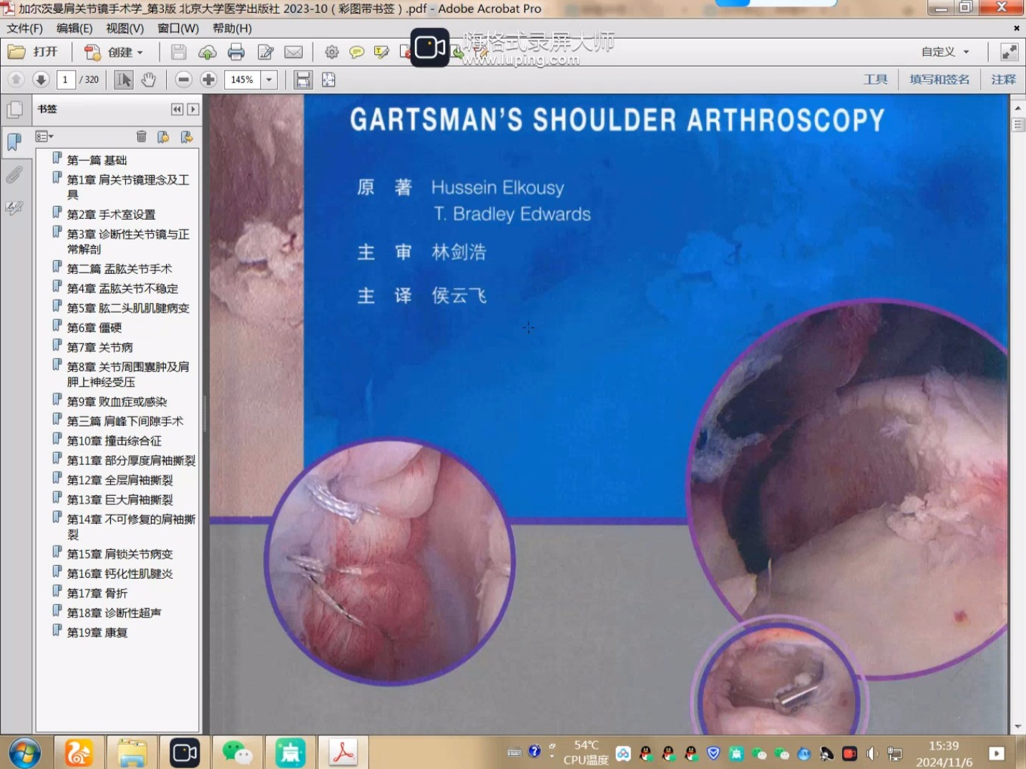This screenshot has width=1026, height=769.
Task: Click the Highlight text tool icon
Action: (381, 52)
